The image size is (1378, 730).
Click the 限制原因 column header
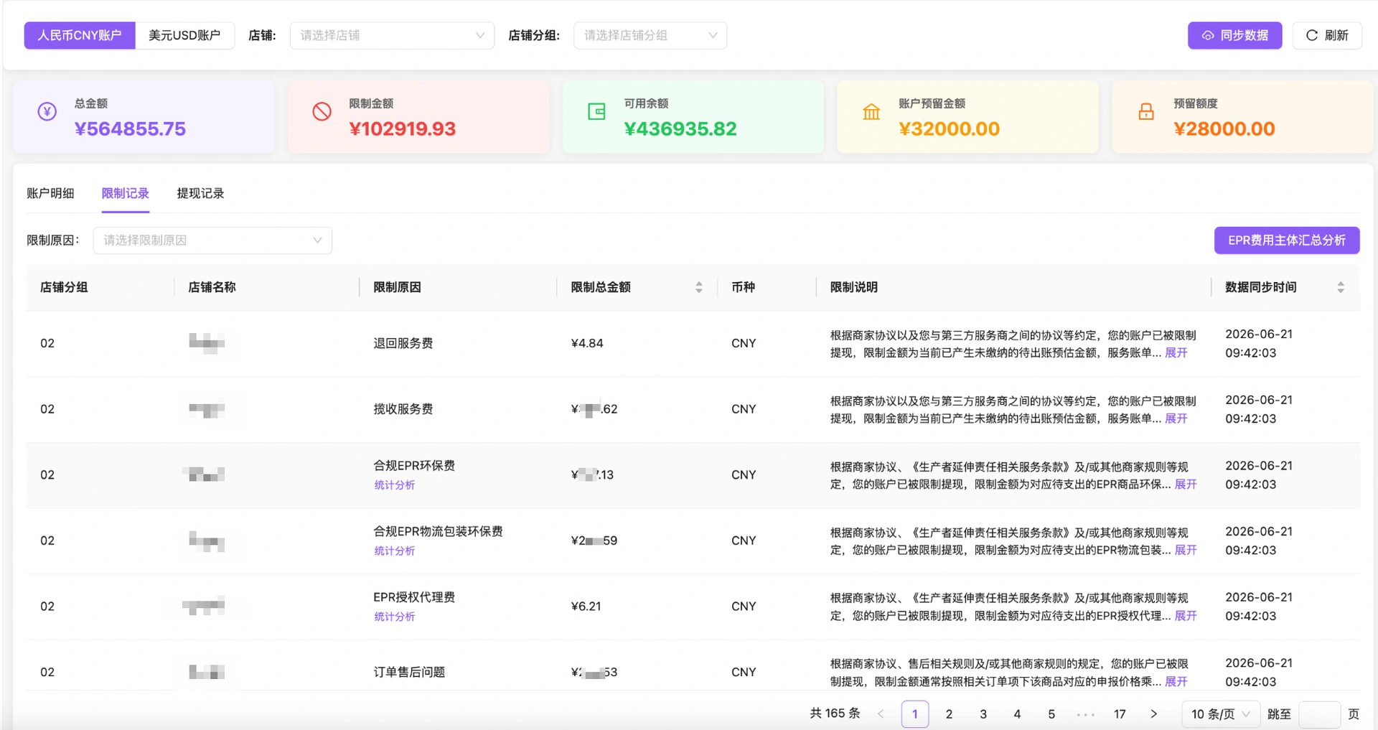point(397,287)
